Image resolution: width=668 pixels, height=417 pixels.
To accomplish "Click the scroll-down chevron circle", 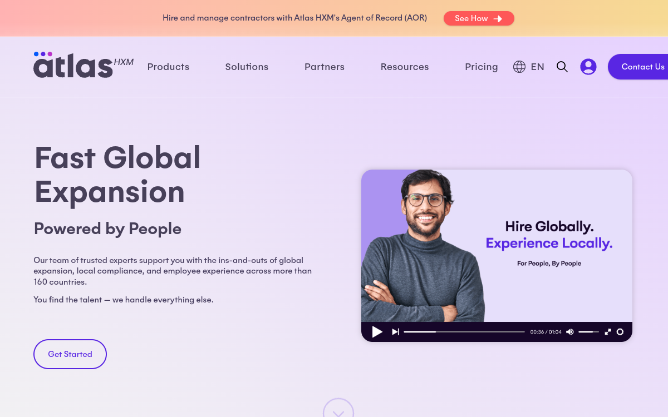I will coord(338,408).
